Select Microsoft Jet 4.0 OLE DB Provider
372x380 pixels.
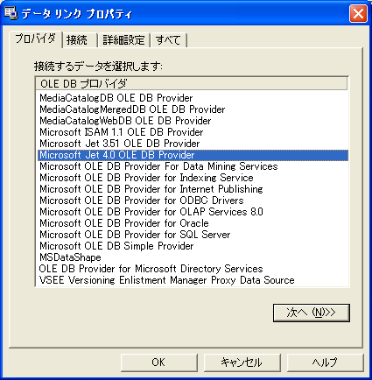coord(193,155)
